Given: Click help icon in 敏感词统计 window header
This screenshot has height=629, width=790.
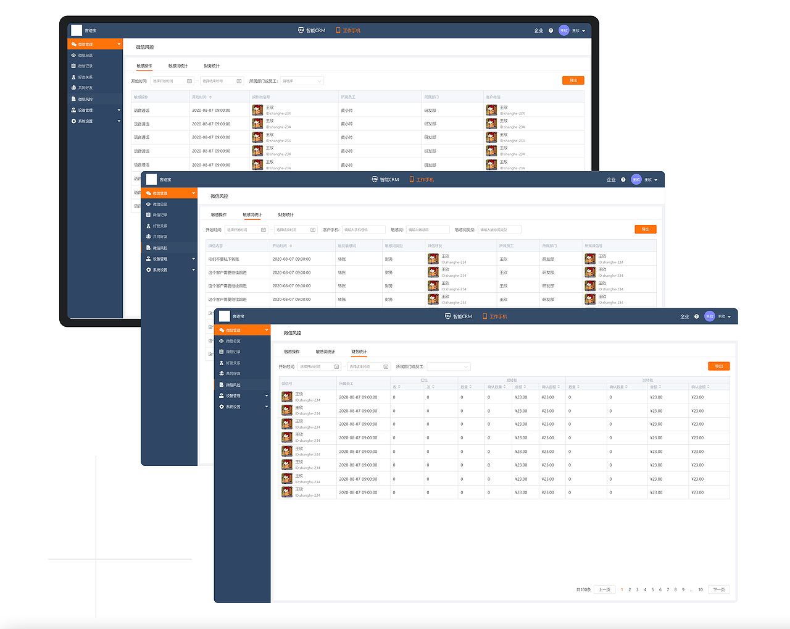Looking at the screenshot, I should click(x=623, y=180).
